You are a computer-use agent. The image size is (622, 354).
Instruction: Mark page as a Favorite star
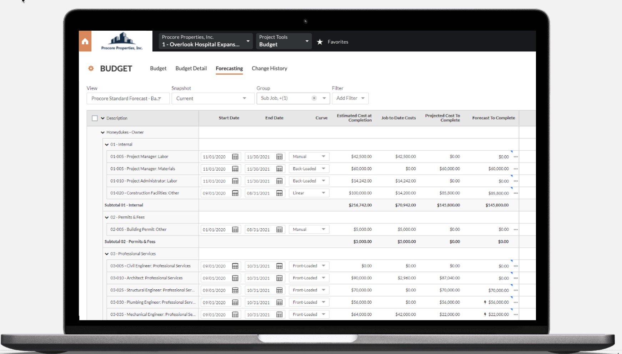320,42
